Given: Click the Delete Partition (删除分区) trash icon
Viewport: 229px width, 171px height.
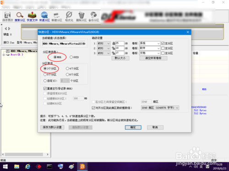Looking at the screenshot, I should click(82, 16).
